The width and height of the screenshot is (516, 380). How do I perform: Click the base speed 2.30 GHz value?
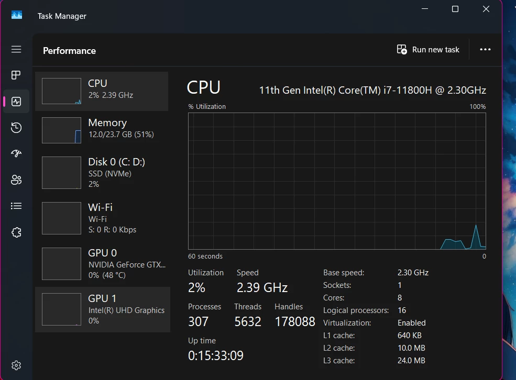coord(413,273)
